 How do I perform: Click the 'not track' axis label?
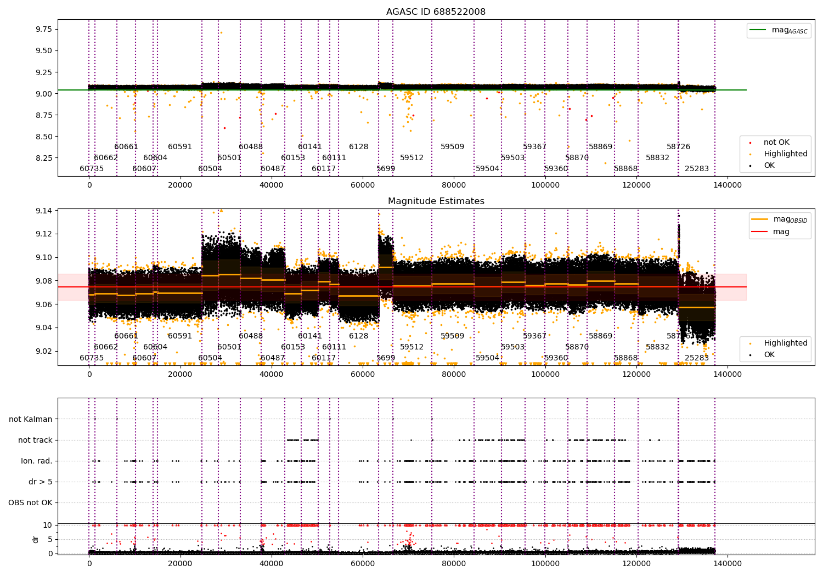pos(35,441)
